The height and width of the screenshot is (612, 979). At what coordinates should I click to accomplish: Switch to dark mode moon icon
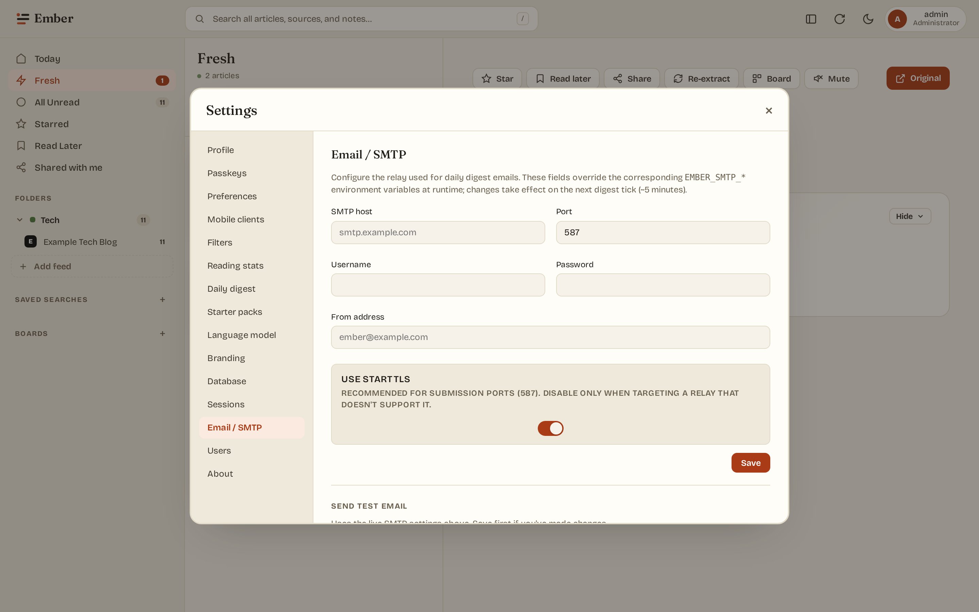(x=868, y=19)
